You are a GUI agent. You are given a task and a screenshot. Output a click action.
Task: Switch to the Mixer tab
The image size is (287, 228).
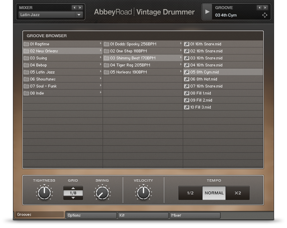pyautogui.click(x=195, y=215)
